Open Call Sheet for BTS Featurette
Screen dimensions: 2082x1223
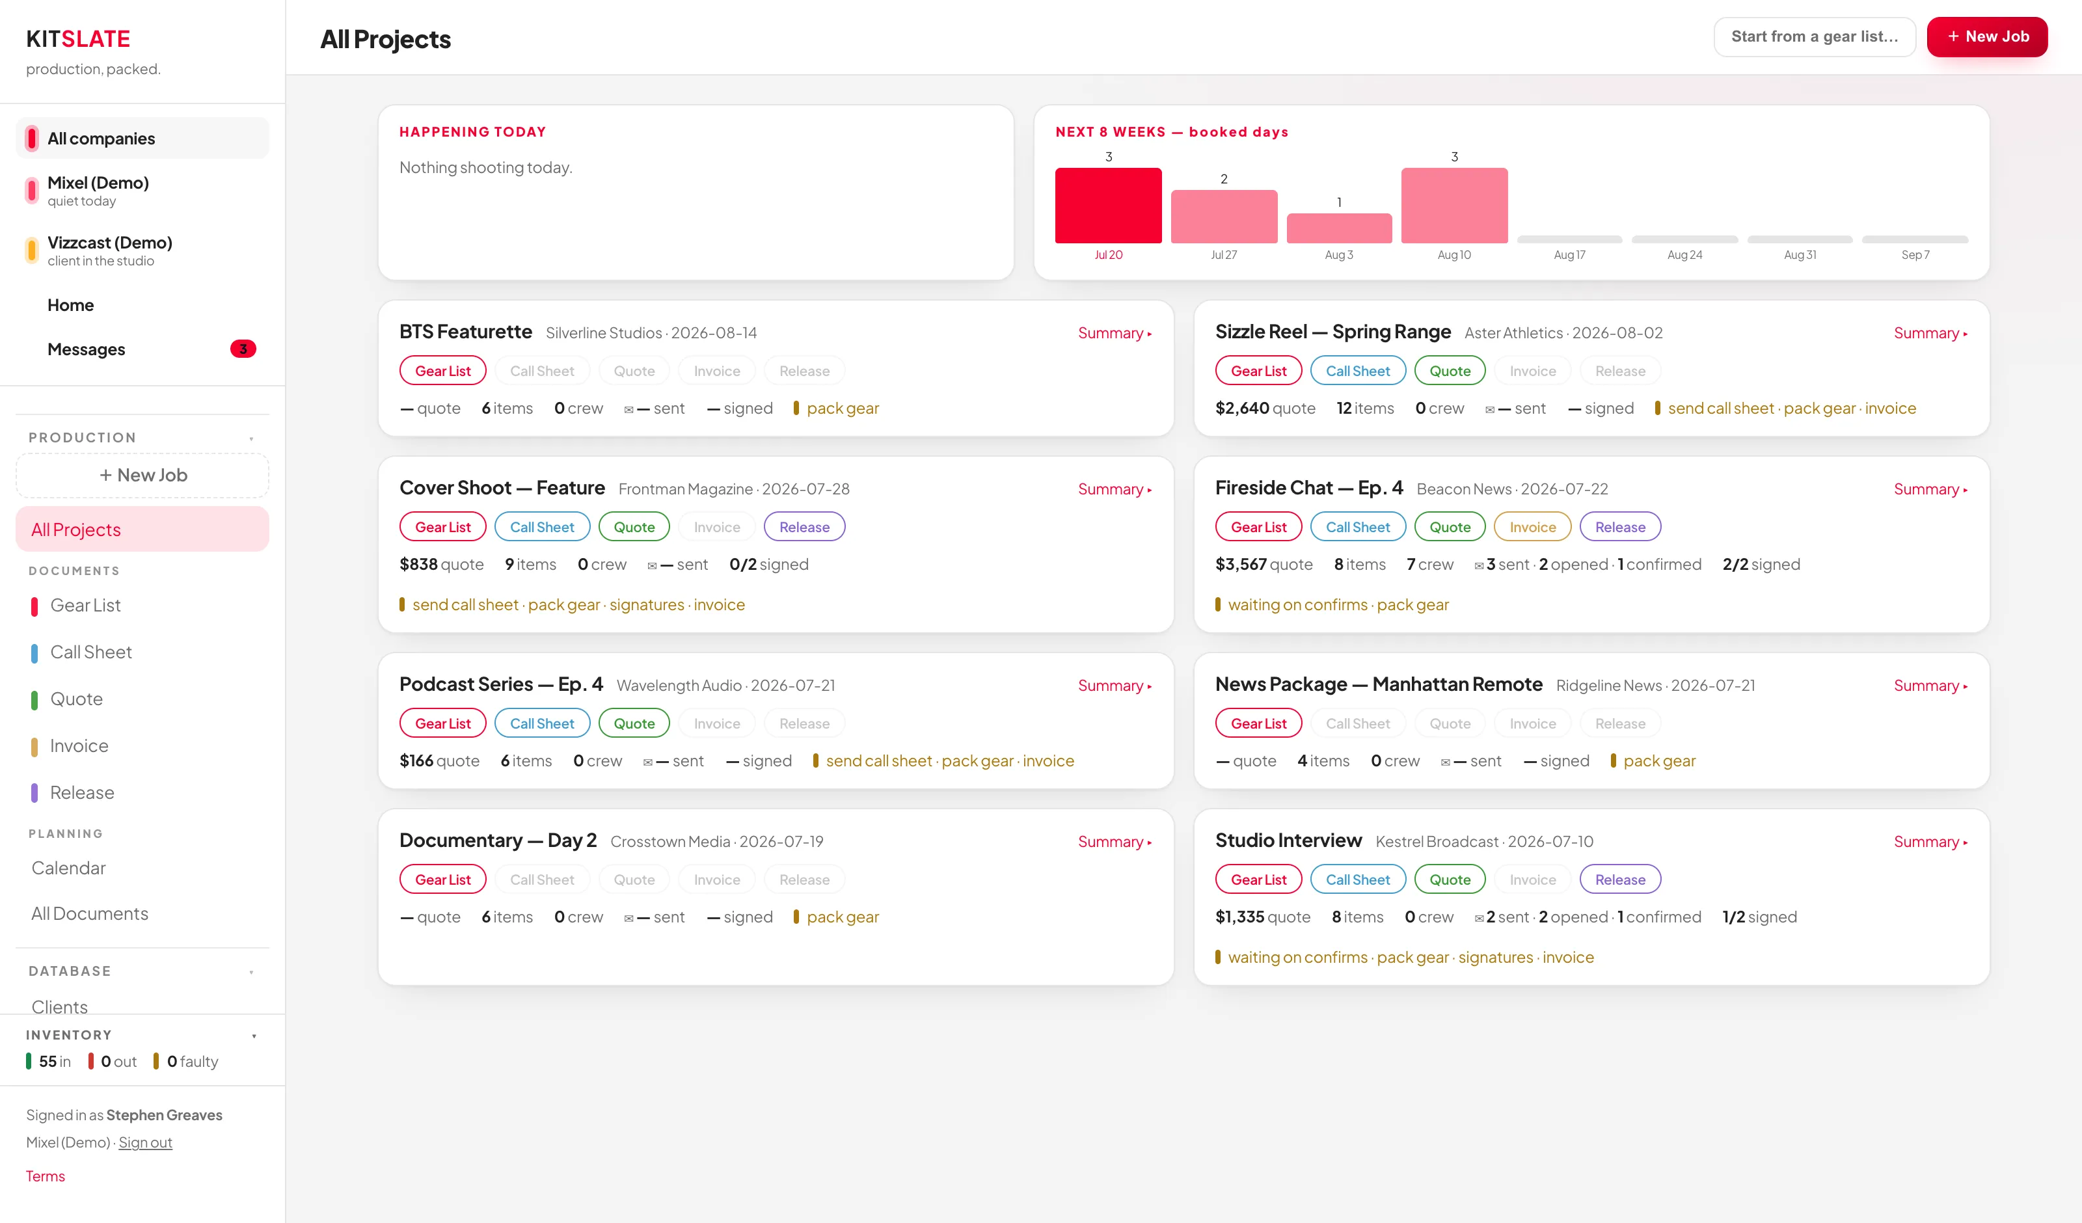pos(542,371)
